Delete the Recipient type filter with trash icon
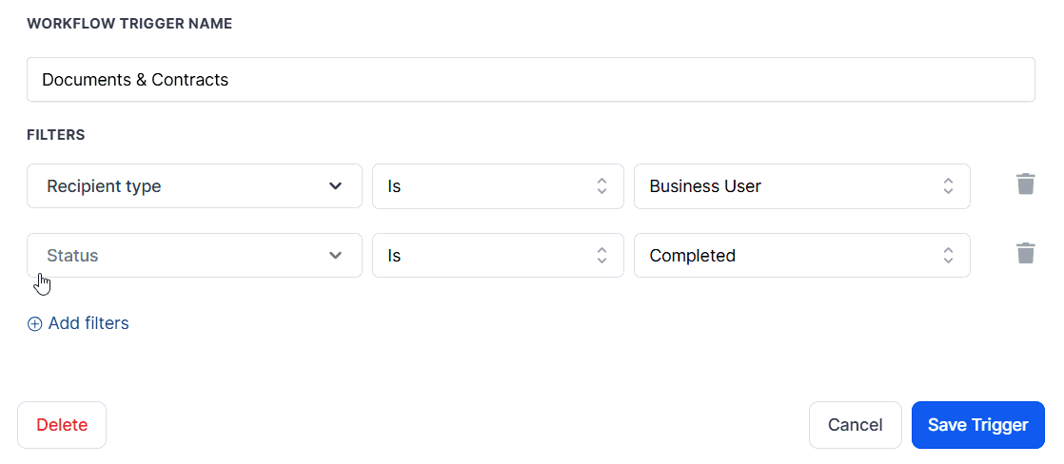Screen dimensions: 1064x464 point(1025,184)
